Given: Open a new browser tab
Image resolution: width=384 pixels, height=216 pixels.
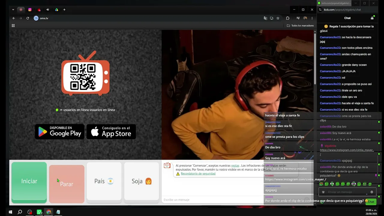Looking at the screenshot, I should (64, 10).
